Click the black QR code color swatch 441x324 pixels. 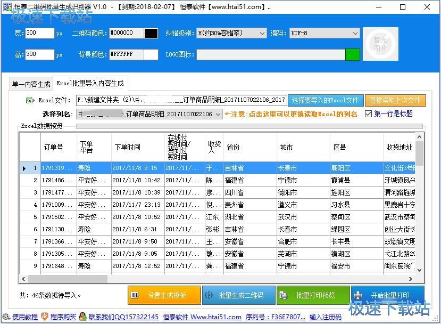pos(151,33)
